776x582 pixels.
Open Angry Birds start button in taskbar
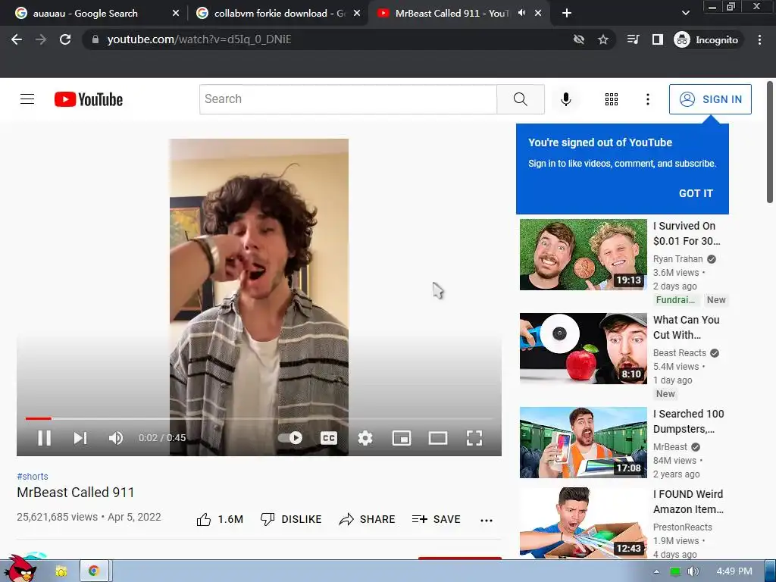(x=20, y=569)
